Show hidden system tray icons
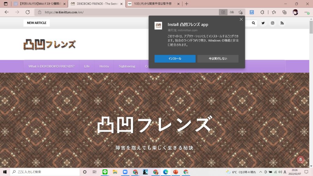The width and height of the screenshot is (313, 176). [x=260, y=172]
